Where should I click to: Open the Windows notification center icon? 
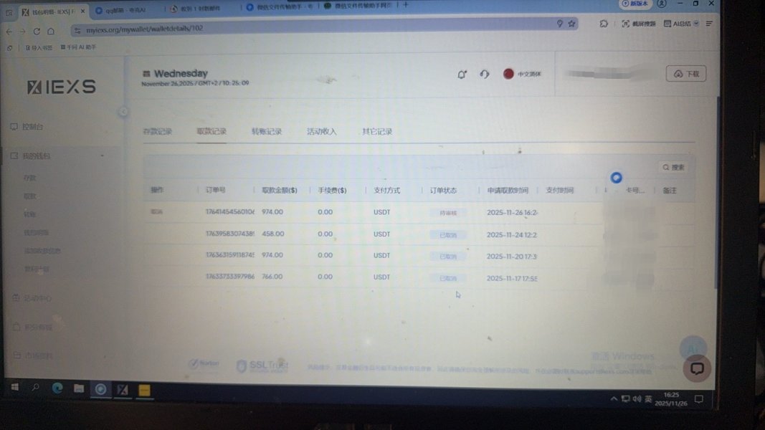pos(698,399)
